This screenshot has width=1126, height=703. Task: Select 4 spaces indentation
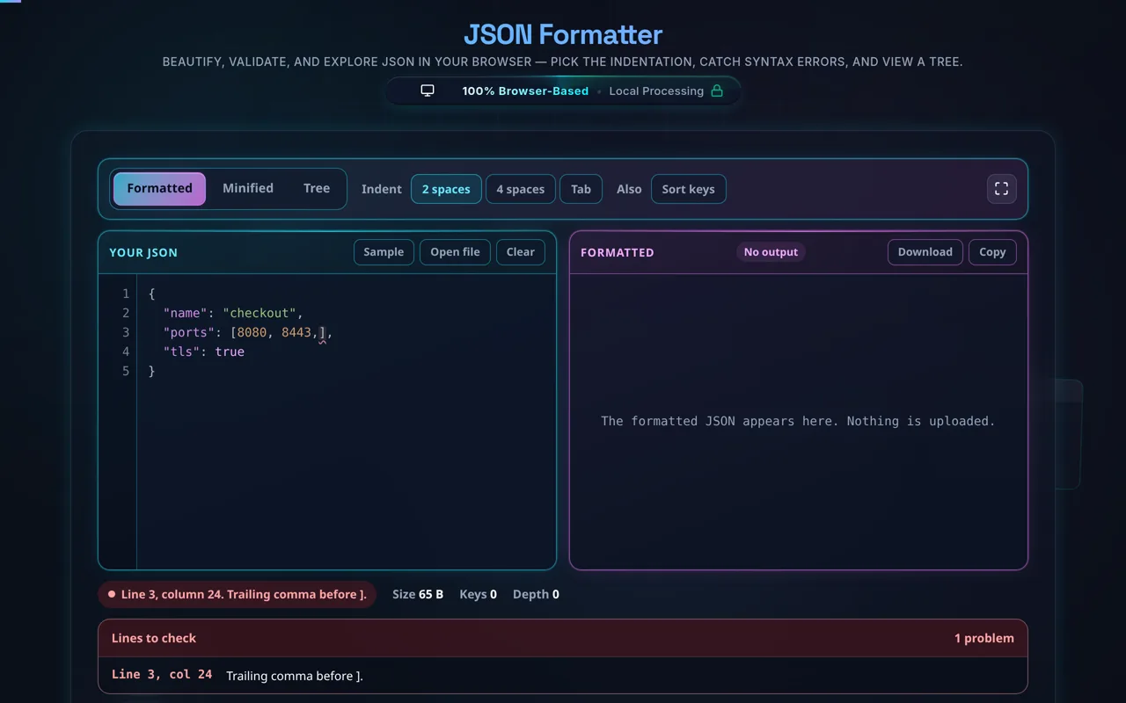[521, 189]
